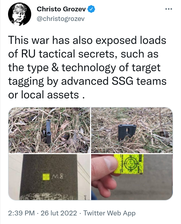Screen dimensions: 181x224
Task: Click the crosshair symbol on the yellow tag
Action: (x=131, y=163)
